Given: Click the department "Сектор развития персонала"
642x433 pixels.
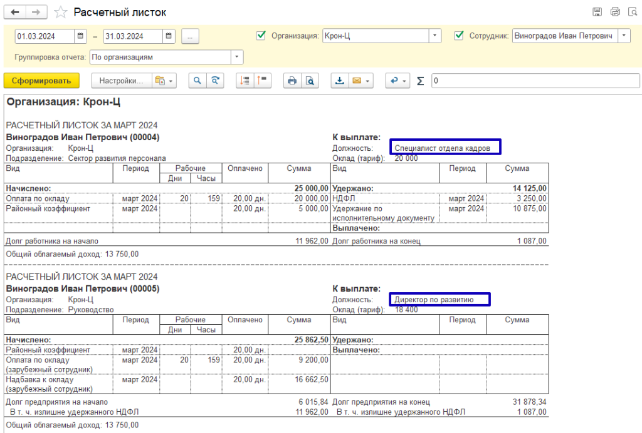Looking at the screenshot, I should coord(117,158).
